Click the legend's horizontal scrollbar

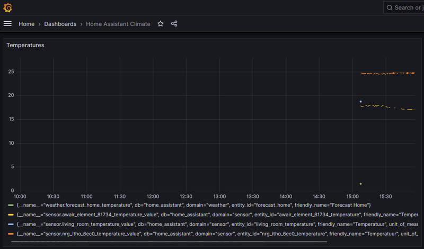tap(169, 242)
